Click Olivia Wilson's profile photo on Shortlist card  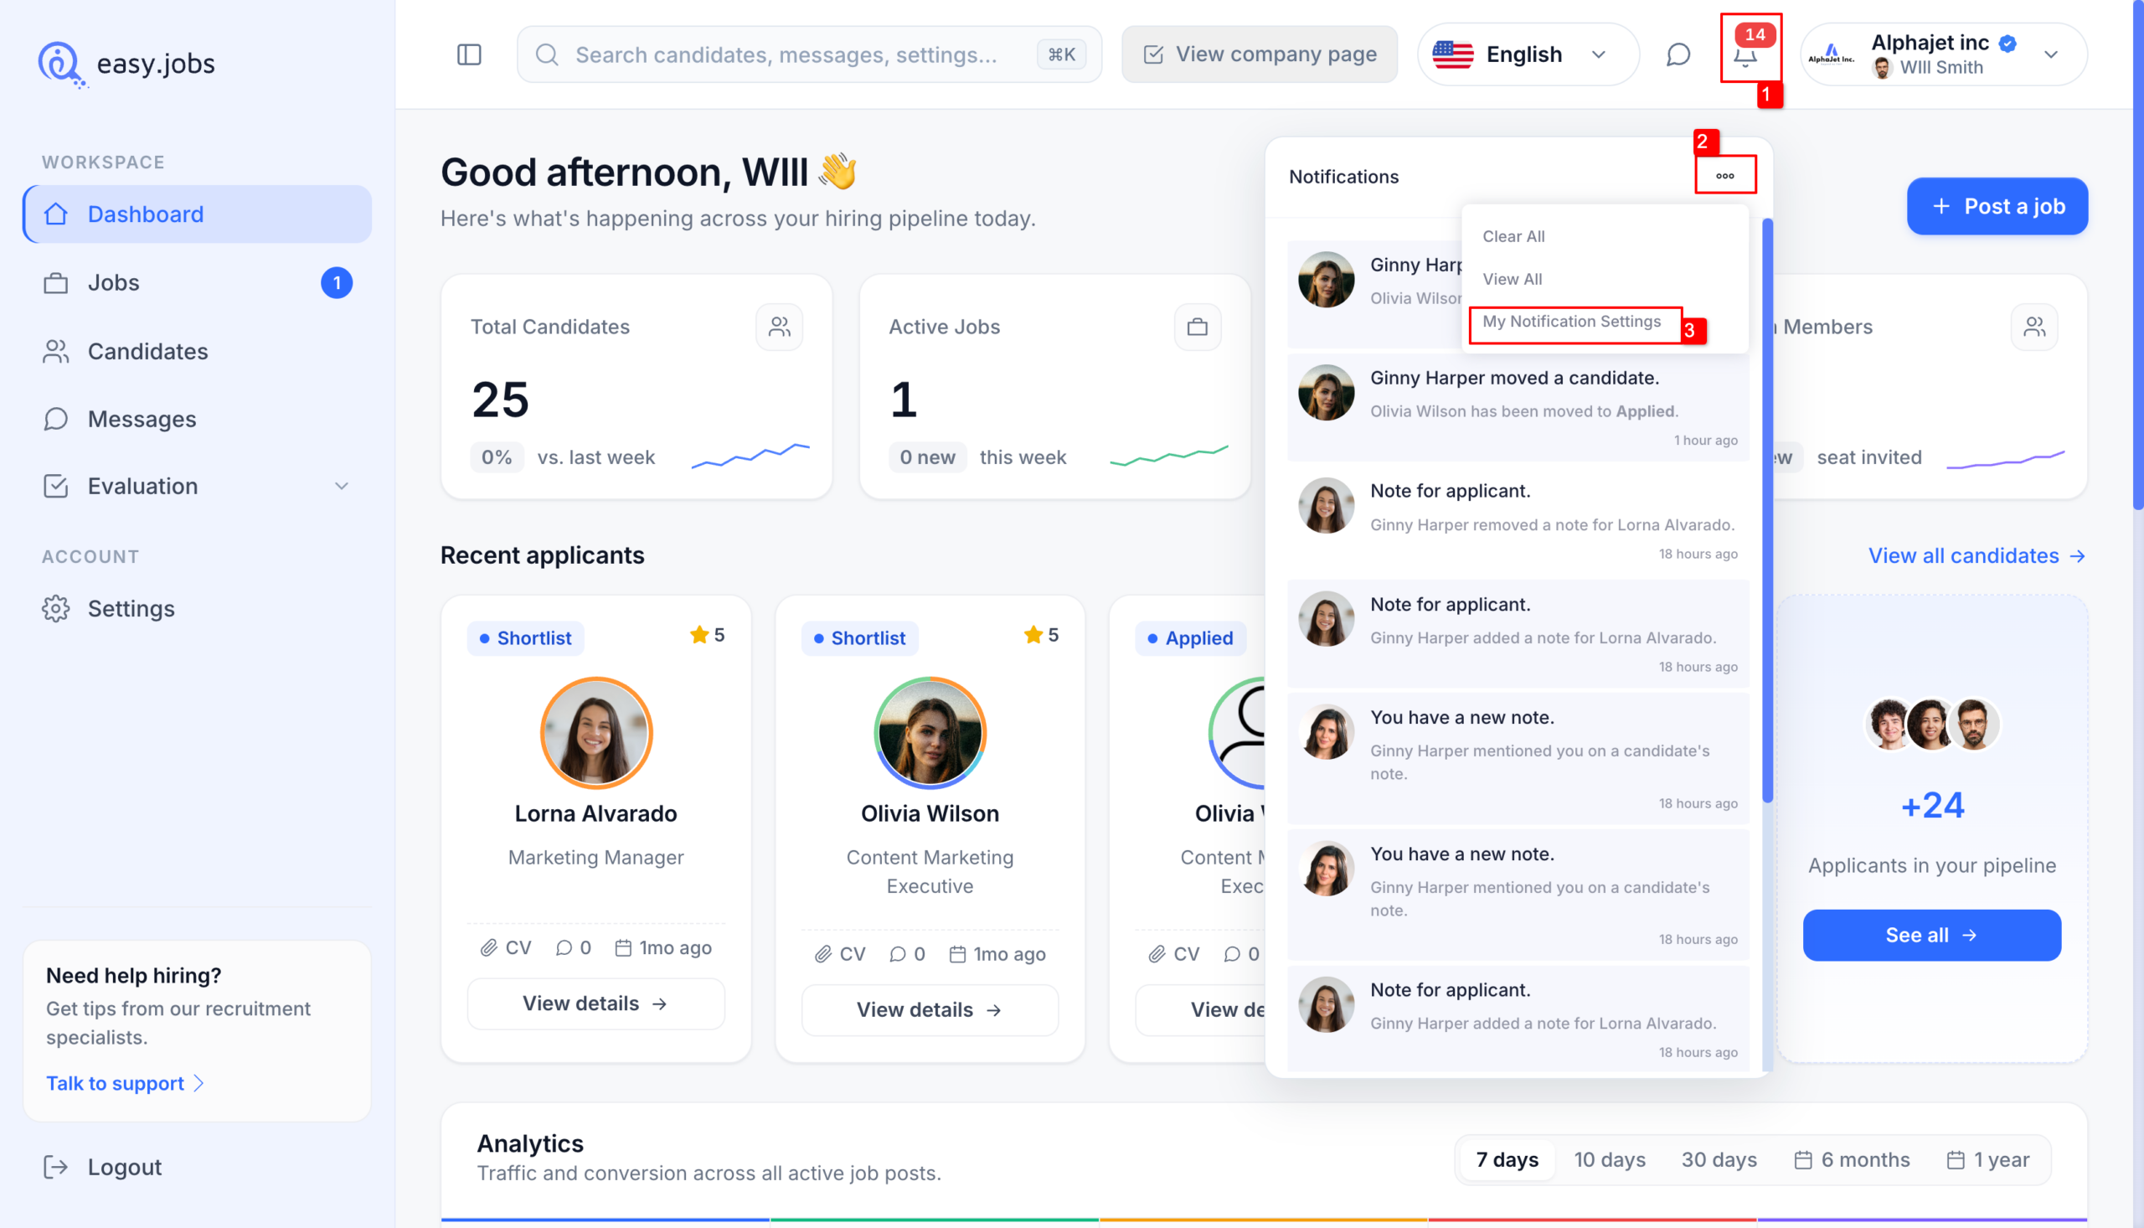pos(930,733)
